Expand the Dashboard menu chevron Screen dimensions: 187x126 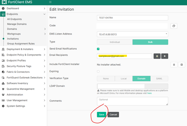click(44, 8)
